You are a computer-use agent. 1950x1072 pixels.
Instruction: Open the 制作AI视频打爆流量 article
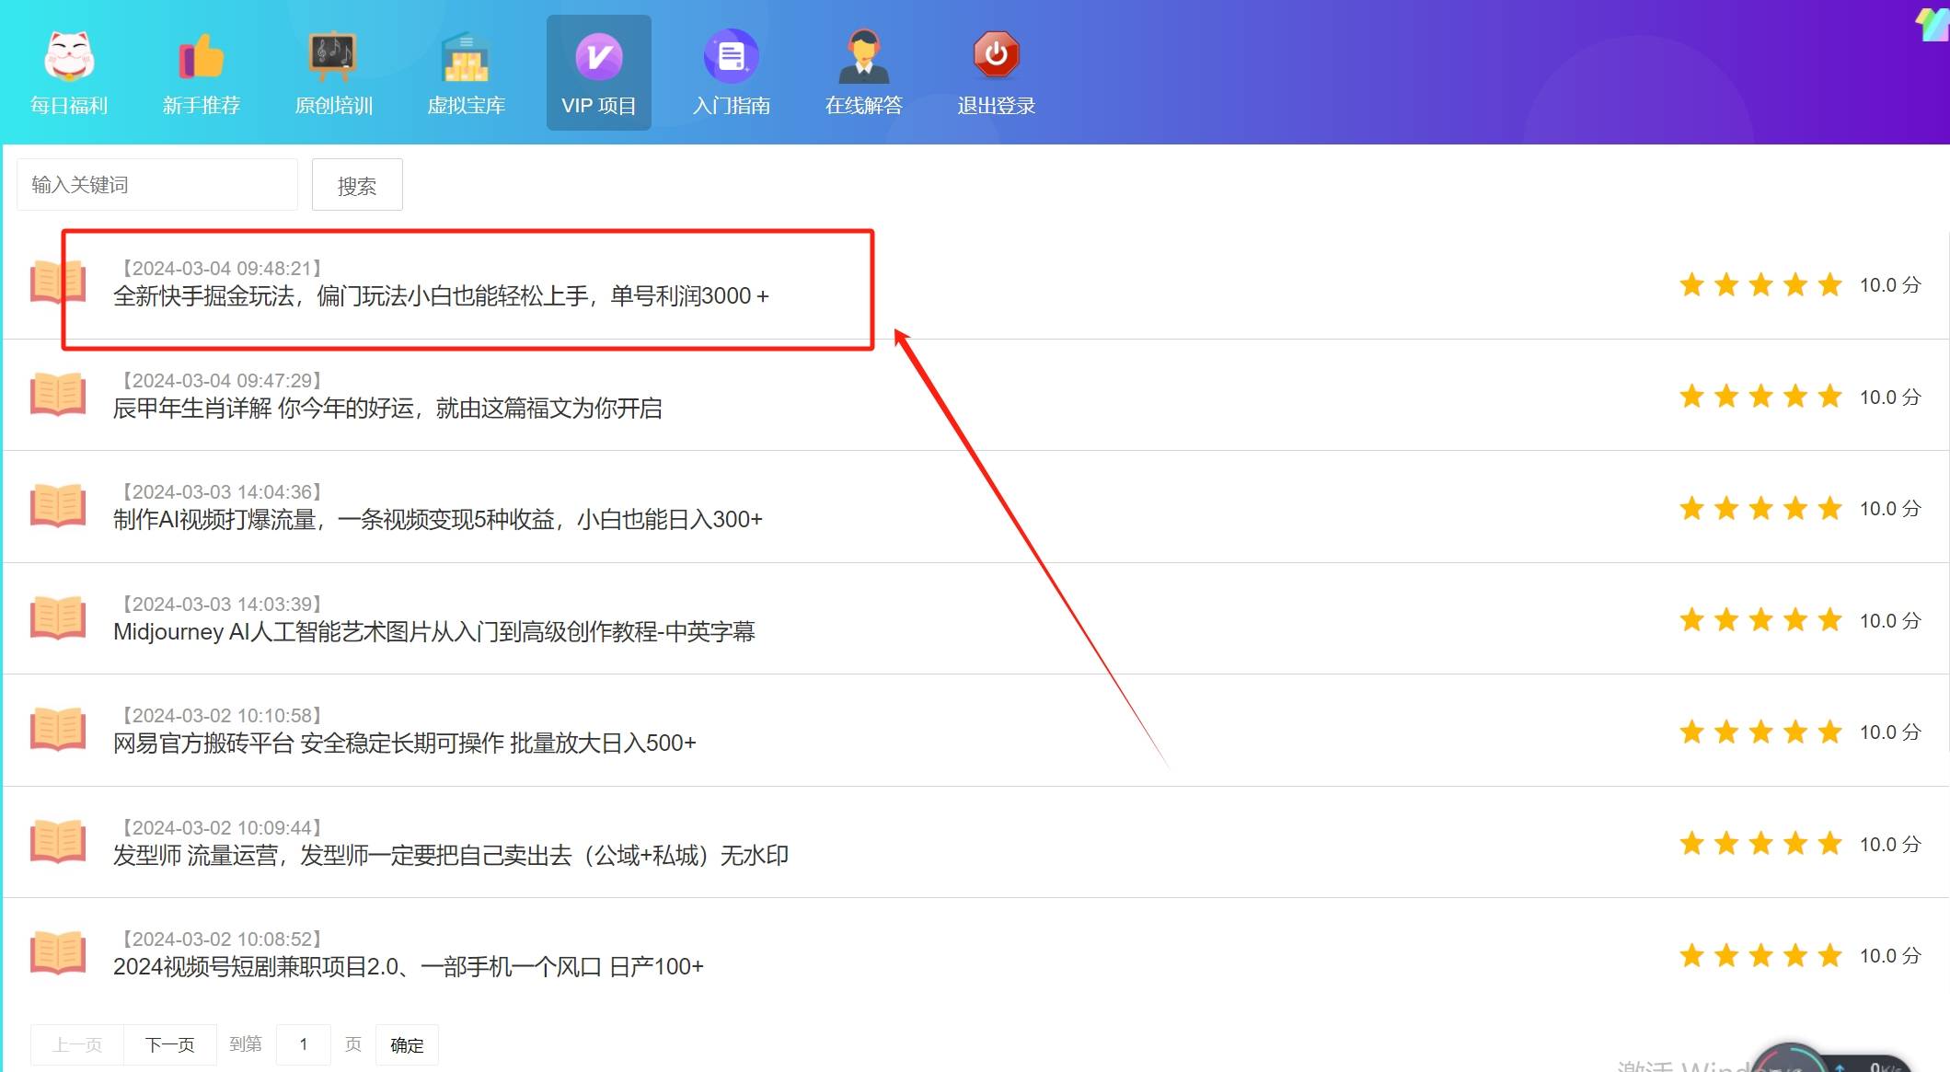438,520
